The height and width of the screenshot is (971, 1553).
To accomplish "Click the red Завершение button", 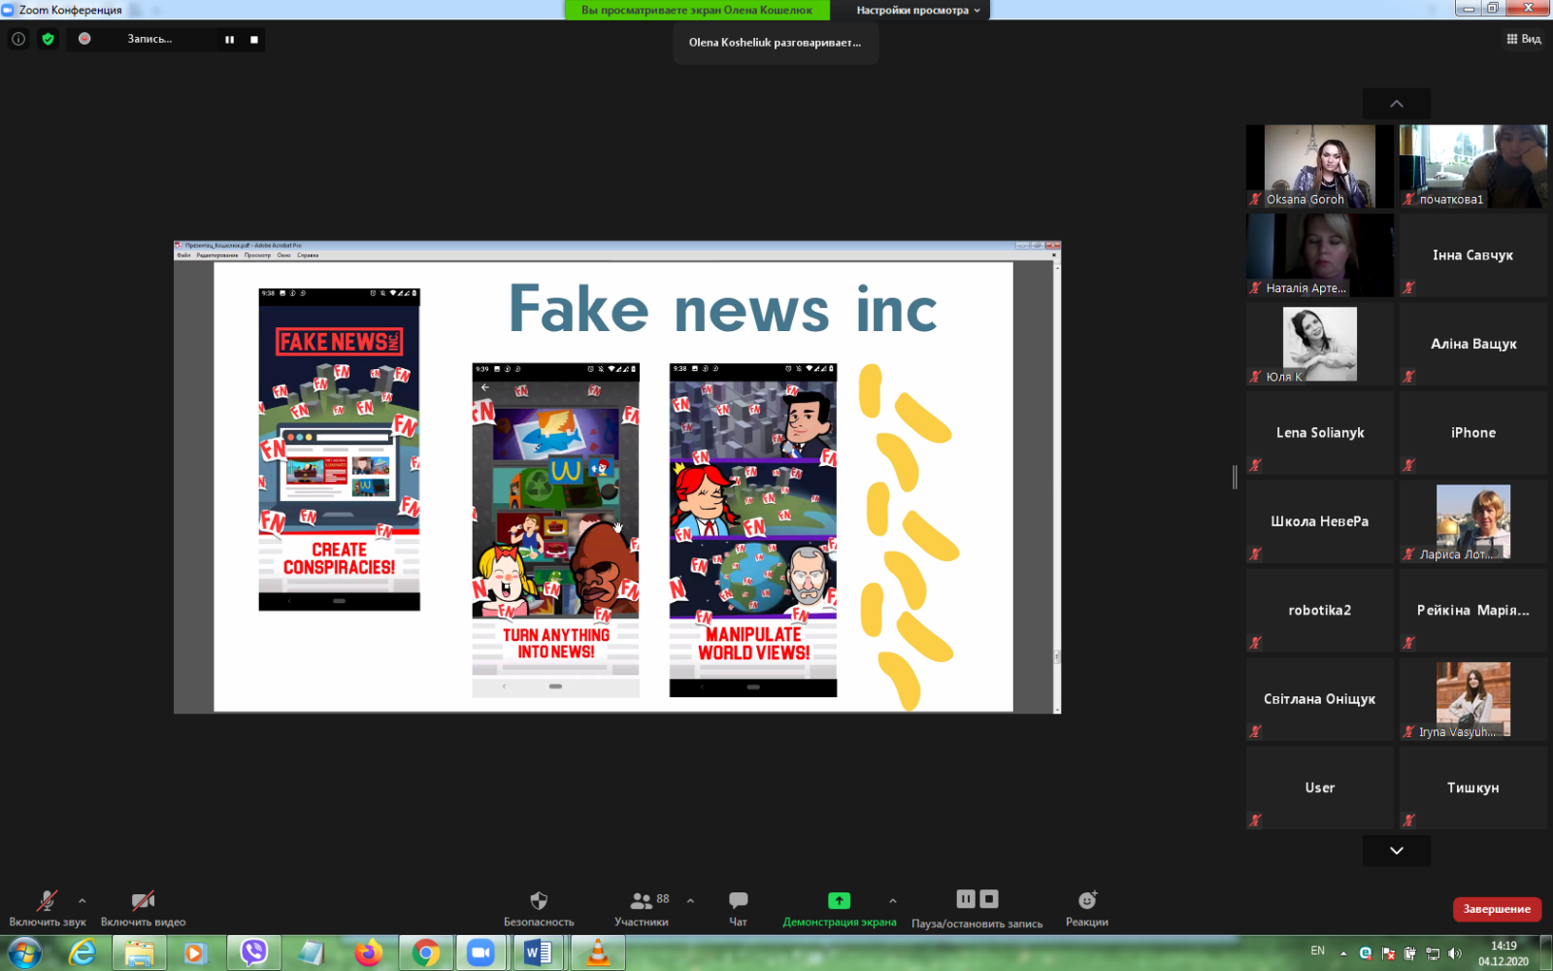I will pyautogui.click(x=1496, y=909).
